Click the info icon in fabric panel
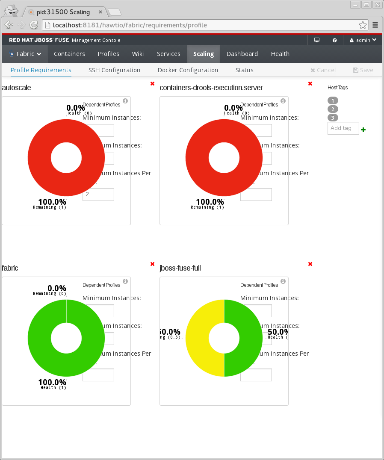This screenshot has width=384, height=460. tap(125, 281)
